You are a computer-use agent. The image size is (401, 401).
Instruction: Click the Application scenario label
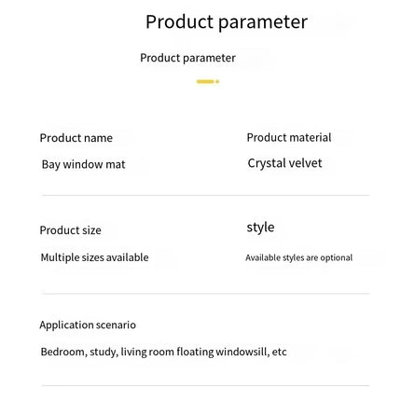88,325
